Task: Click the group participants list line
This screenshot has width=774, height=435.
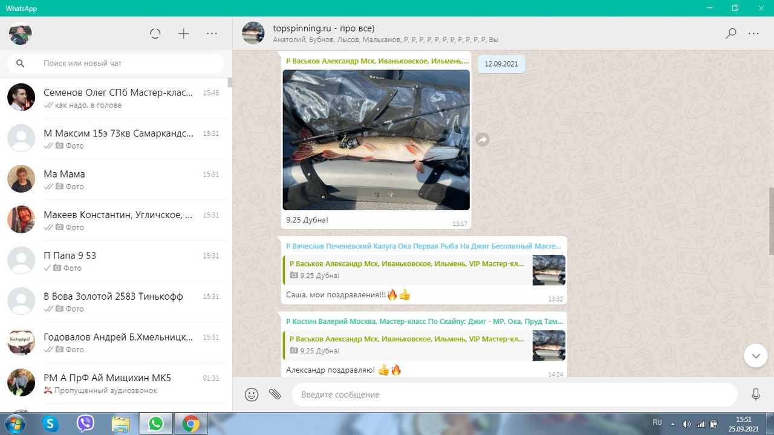Action: pyautogui.click(x=385, y=39)
